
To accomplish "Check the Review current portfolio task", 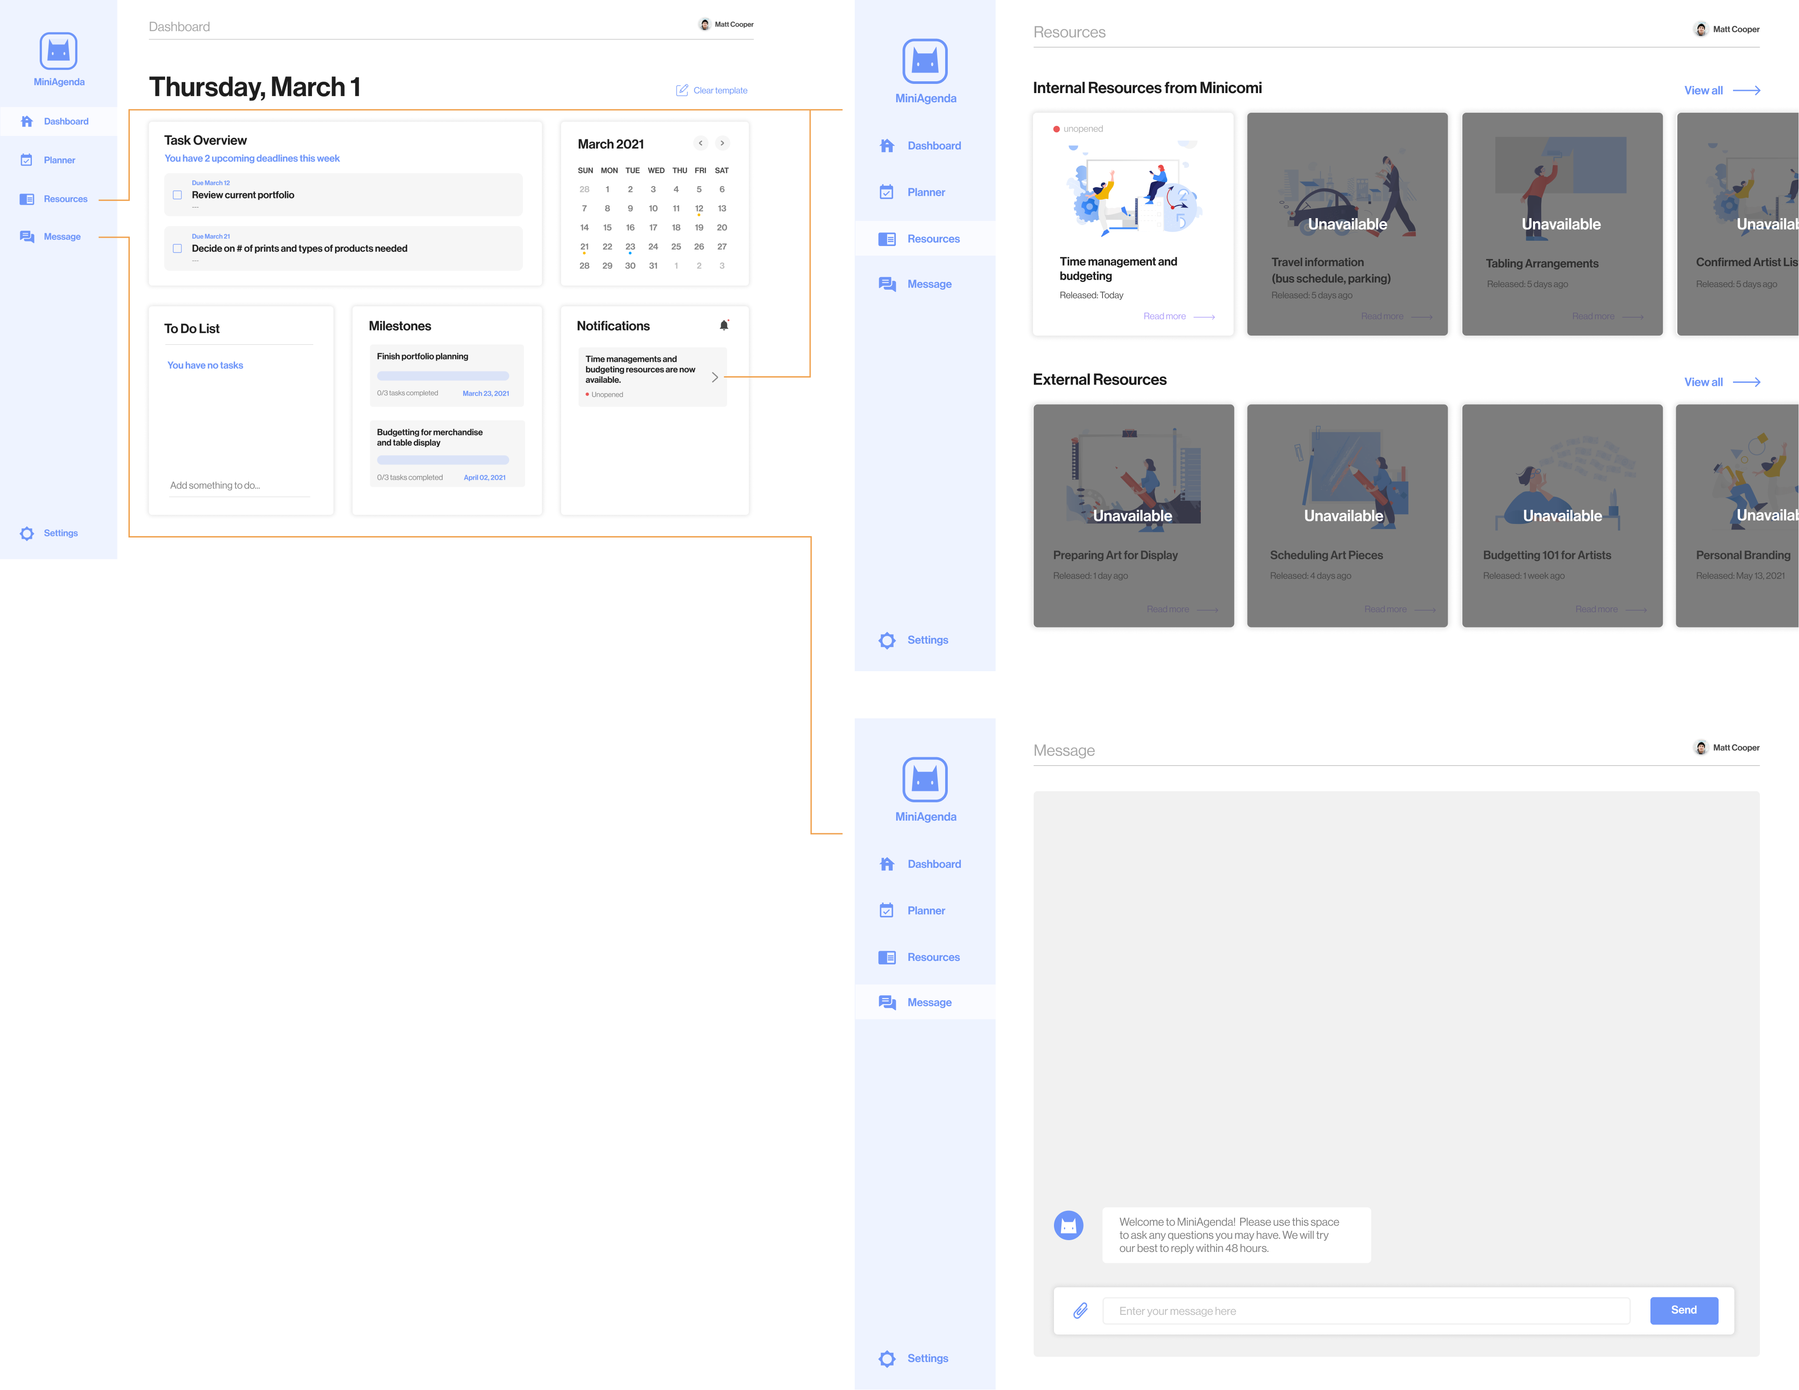I will point(177,195).
